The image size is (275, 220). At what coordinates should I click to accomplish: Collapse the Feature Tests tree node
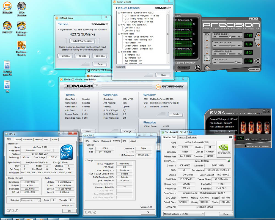[119, 34]
